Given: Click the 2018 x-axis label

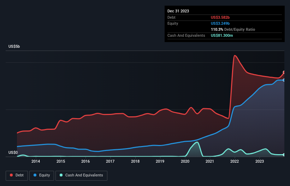Looking at the screenshot, I should (x=135, y=161).
